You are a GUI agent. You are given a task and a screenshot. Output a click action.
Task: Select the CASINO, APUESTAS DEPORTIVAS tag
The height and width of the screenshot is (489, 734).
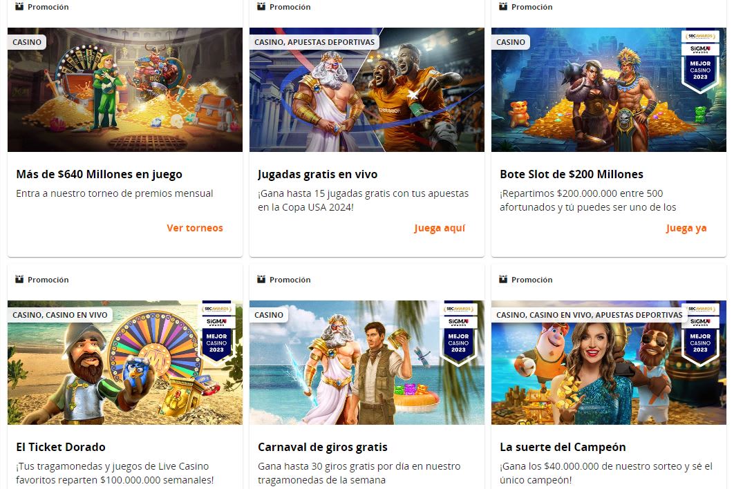coord(314,42)
